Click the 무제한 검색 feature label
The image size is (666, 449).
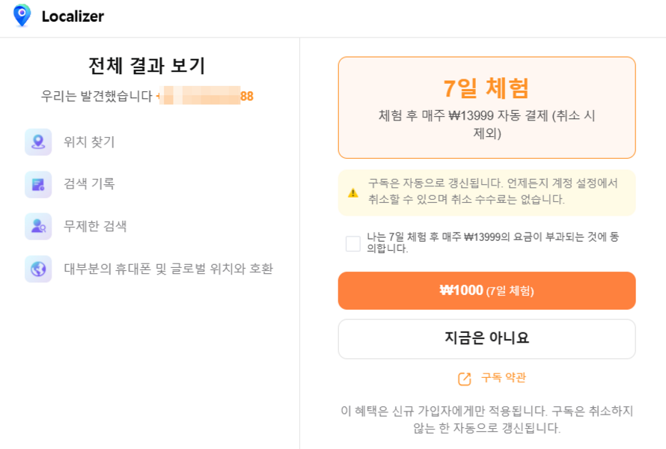[x=95, y=226]
